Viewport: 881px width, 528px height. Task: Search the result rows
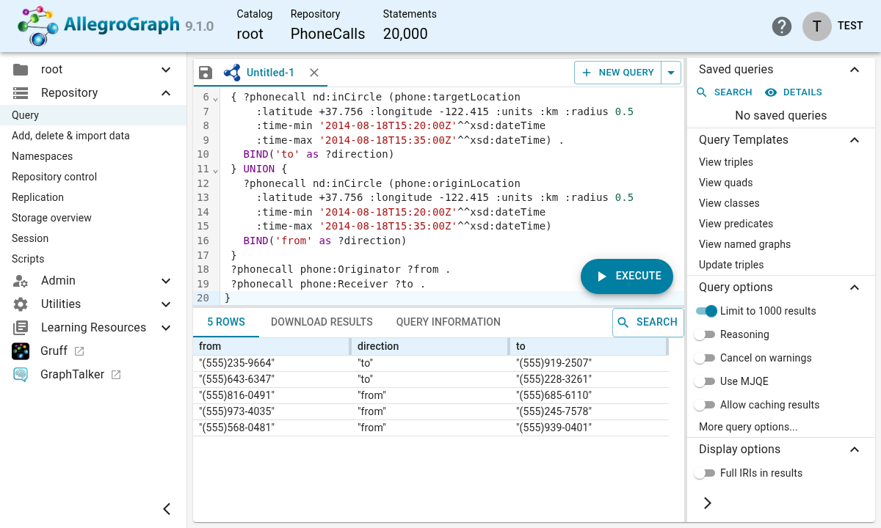(x=648, y=322)
